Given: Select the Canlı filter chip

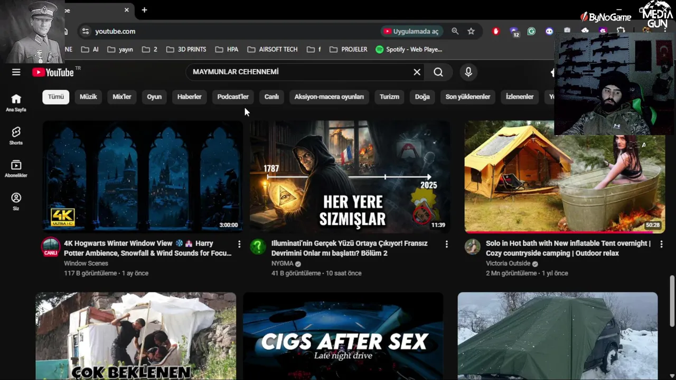Looking at the screenshot, I should click(x=271, y=97).
